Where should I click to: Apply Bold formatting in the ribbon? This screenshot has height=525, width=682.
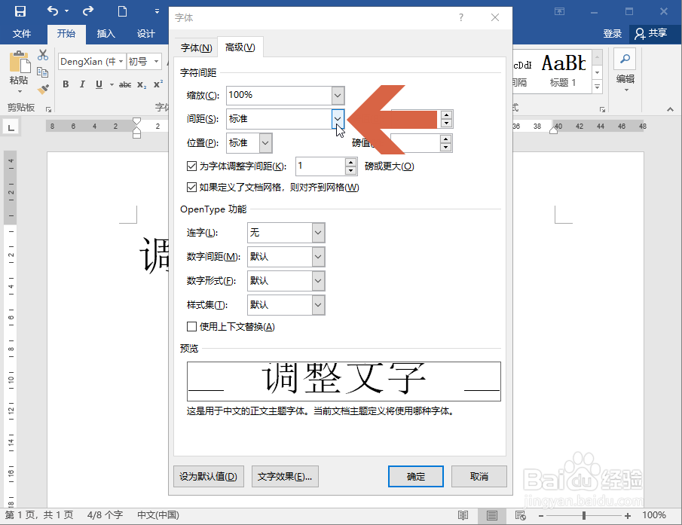pos(65,84)
